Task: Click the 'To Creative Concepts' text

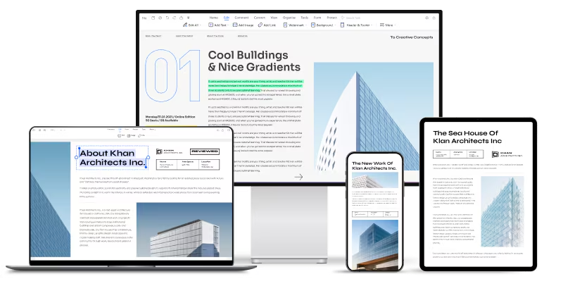Action: (412, 37)
